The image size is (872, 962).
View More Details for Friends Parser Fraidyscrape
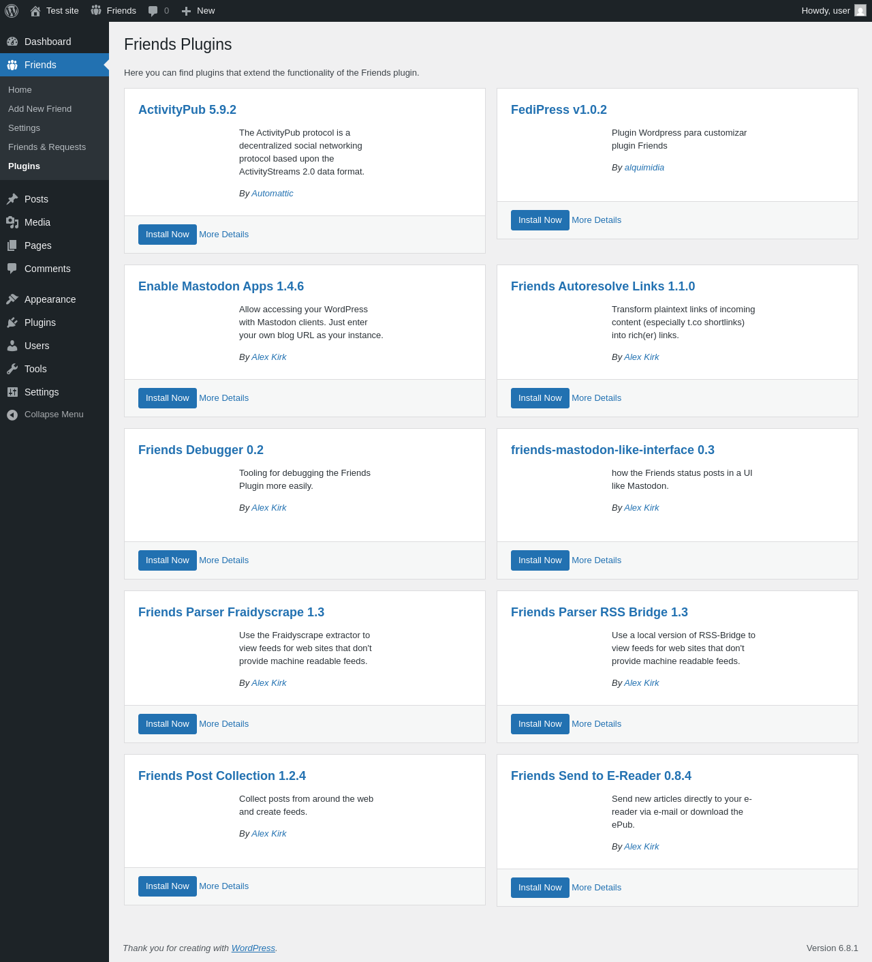tap(223, 724)
